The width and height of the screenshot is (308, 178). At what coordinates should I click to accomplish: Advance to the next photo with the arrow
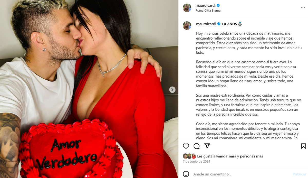click(x=172, y=90)
